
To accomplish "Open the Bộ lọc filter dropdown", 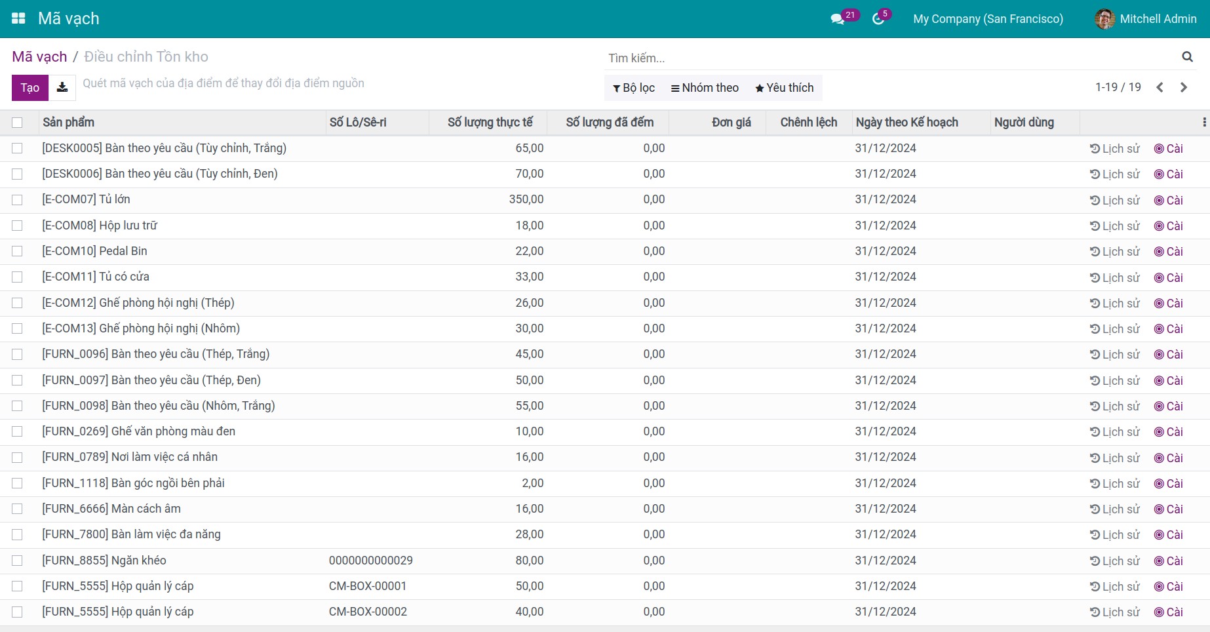I will pyautogui.click(x=634, y=88).
